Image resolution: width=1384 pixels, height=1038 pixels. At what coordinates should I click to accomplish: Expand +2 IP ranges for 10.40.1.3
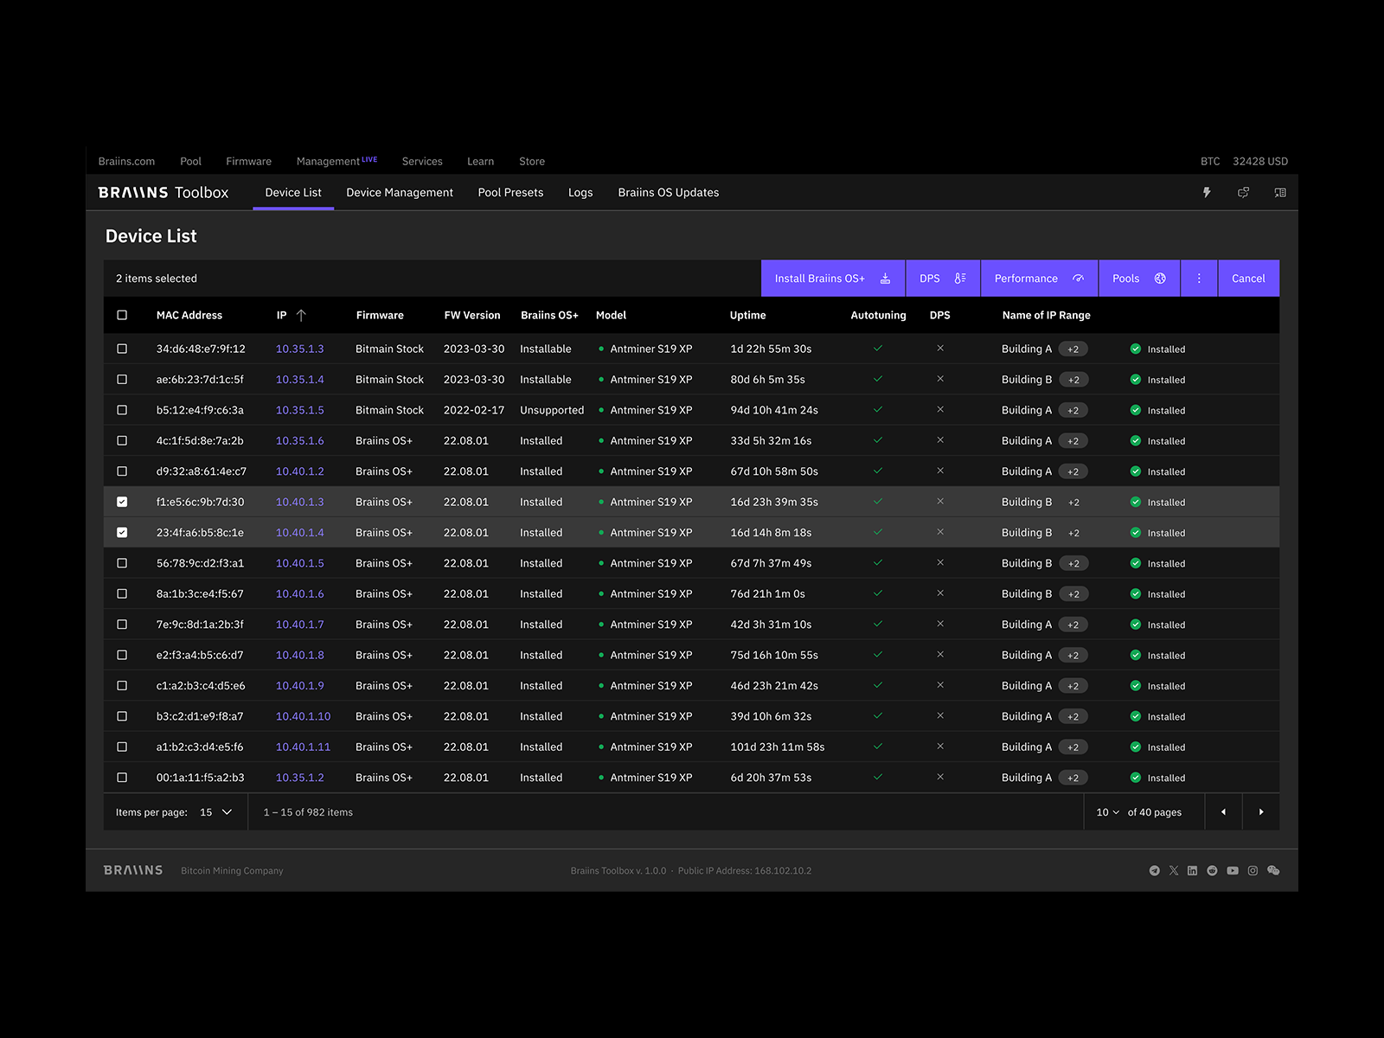click(x=1073, y=502)
